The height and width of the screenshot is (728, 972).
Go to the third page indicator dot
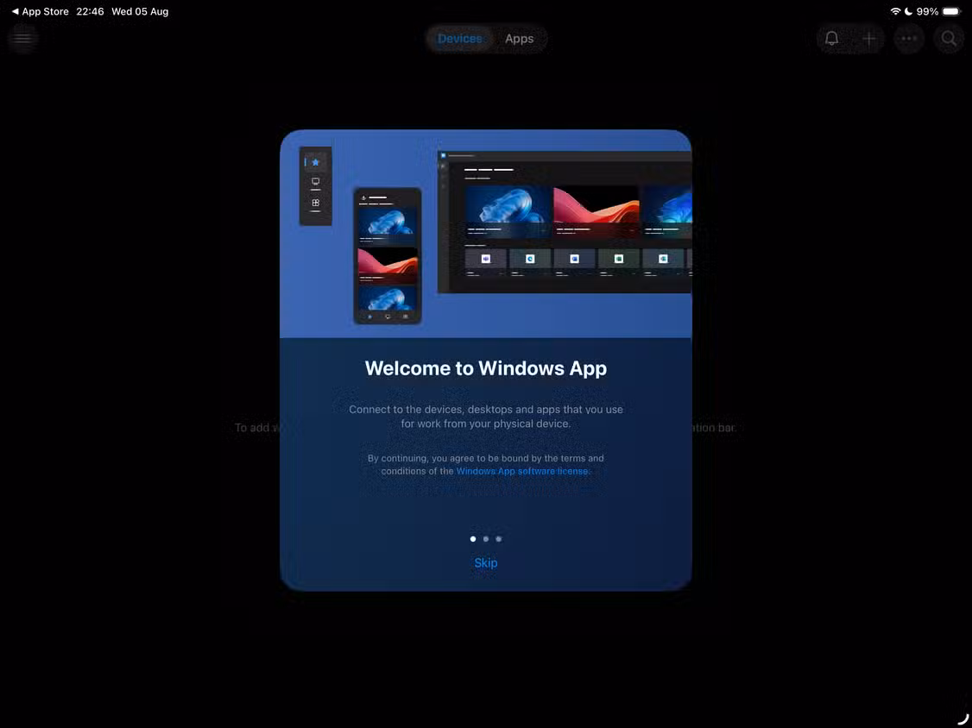(499, 539)
